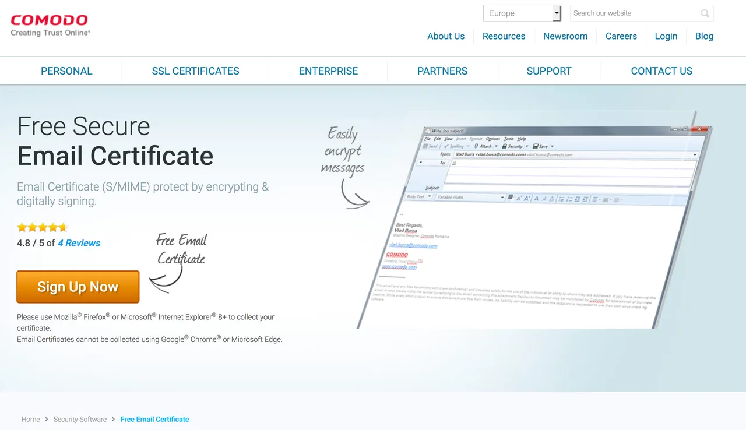Open the SSL CERTIFICATES menu
746x430 pixels.
[x=195, y=71]
